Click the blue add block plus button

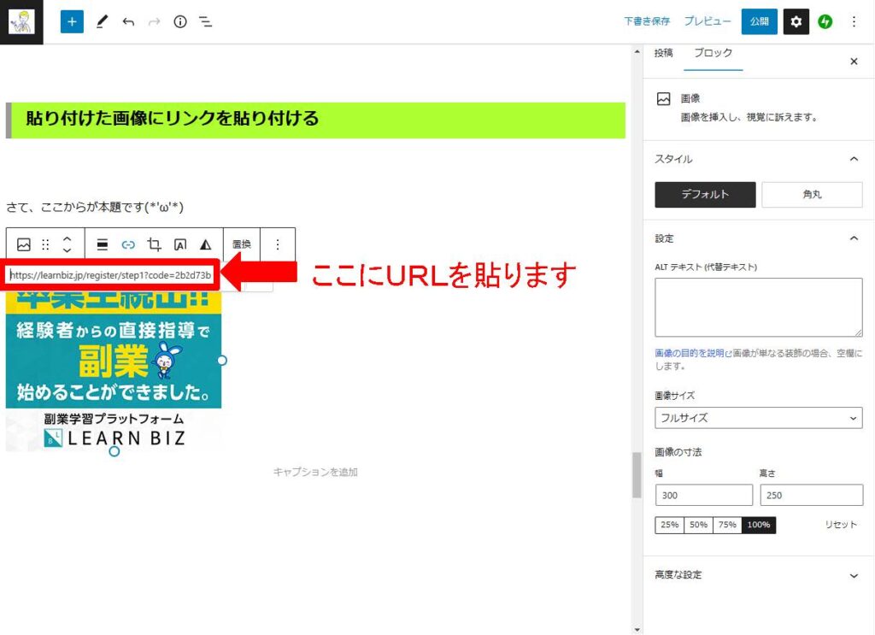pos(72,22)
